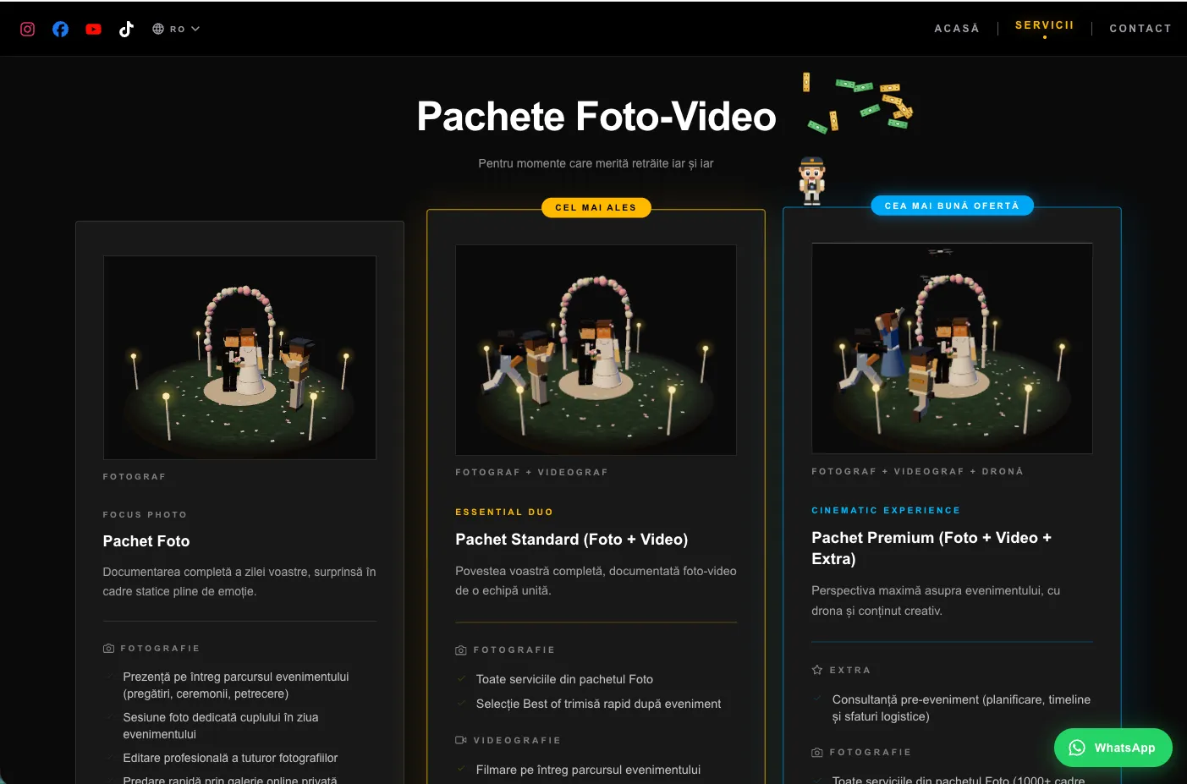The height and width of the screenshot is (784, 1187).
Task: Go to the ACASĂ menu item
Action: pyautogui.click(x=957, y=28)
